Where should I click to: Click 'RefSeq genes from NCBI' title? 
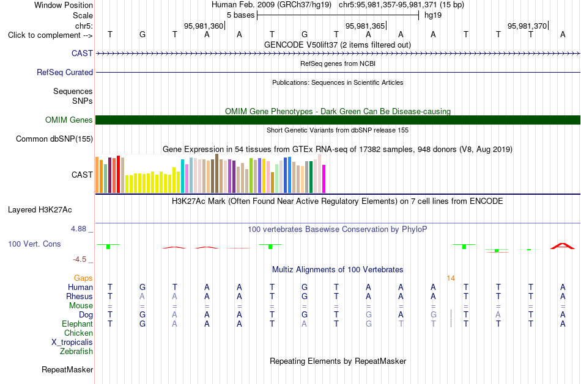click(338, 63)
